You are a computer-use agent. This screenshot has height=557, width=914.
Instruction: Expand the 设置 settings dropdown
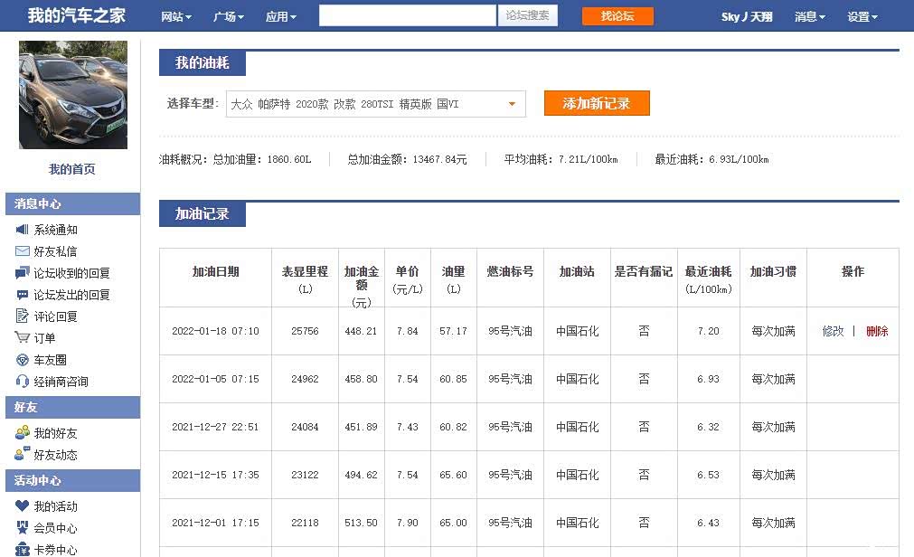[862, 16]
